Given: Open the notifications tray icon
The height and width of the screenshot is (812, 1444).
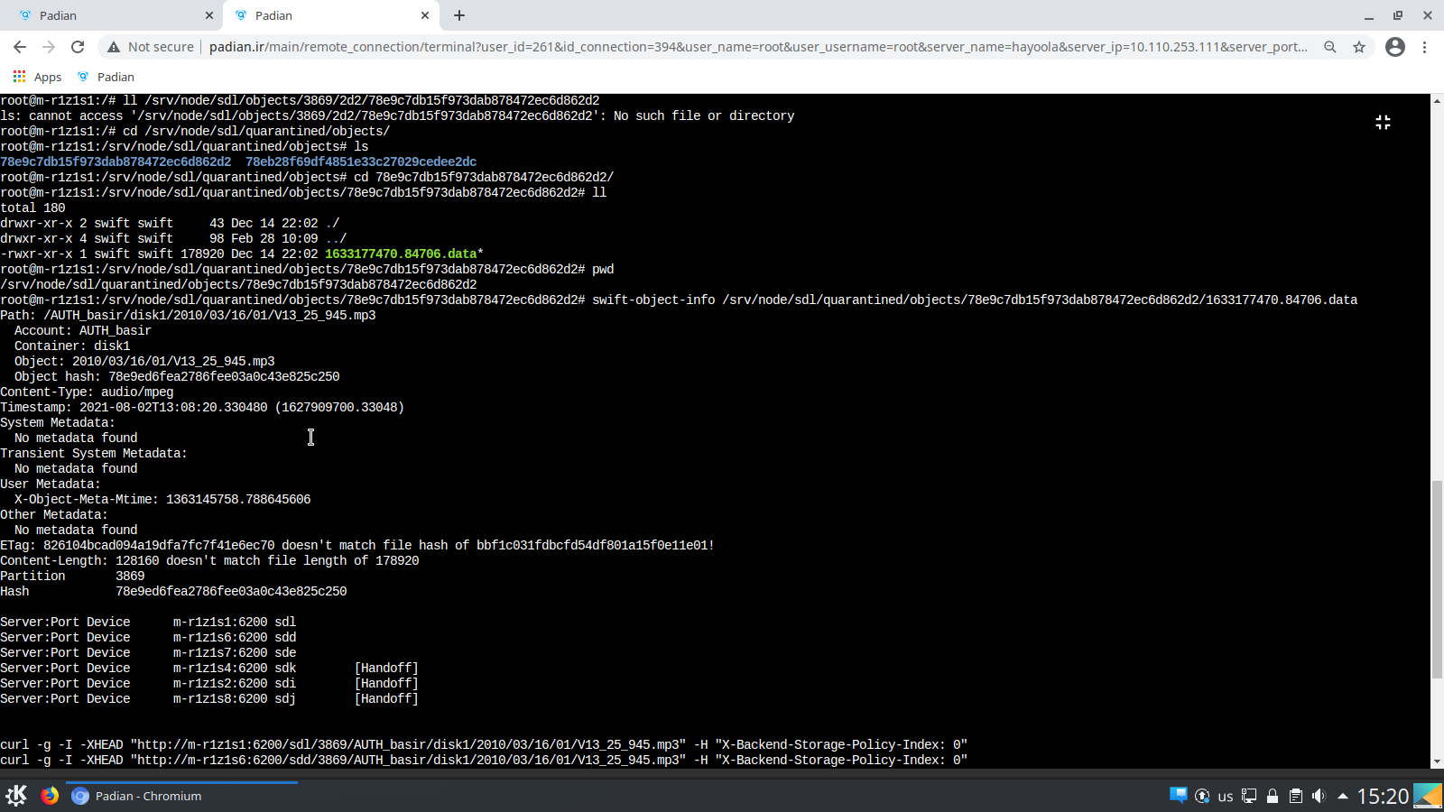Looking at the screenshot, I should pyautogui.click(x=1178, y=796).
